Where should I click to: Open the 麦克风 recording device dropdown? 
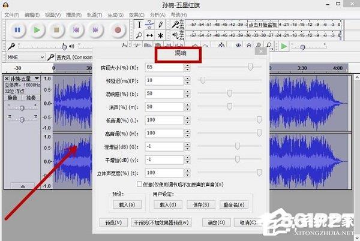pos(74,58)
